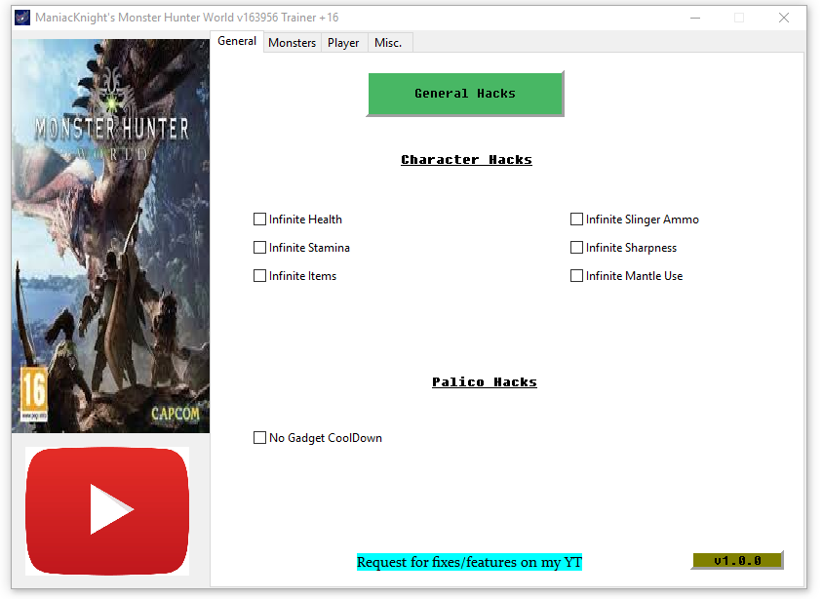This screenshot has width=823, height=599.
Task: Switch to the Monsters tab
Action: [x=292, y=43]
